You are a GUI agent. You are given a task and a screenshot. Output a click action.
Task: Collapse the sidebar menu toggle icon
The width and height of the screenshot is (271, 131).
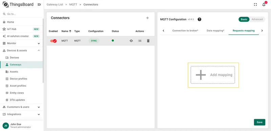click(39, 4)
